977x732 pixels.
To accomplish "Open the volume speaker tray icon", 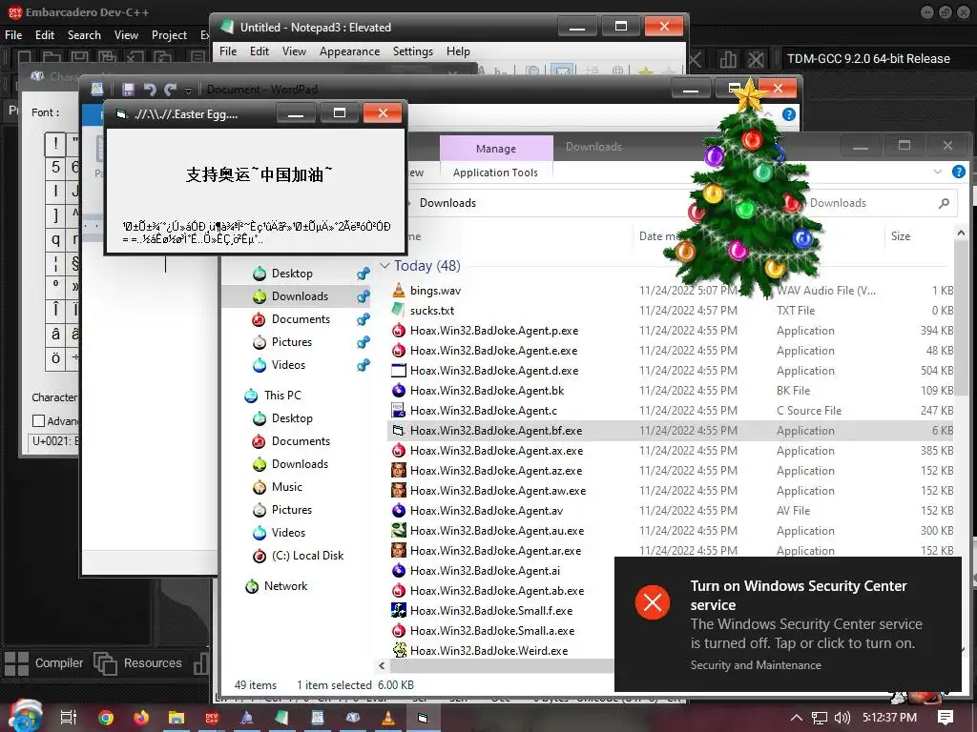I will tap(842, 718).
